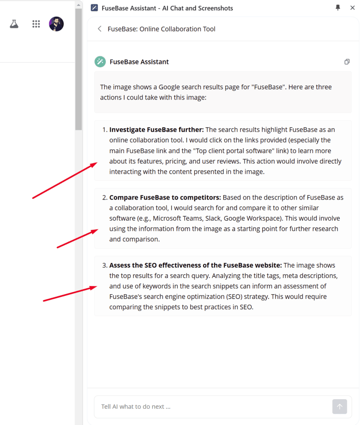
Task: Click the 'FuseBase Assistant' sender name
Action: [139, 62]
